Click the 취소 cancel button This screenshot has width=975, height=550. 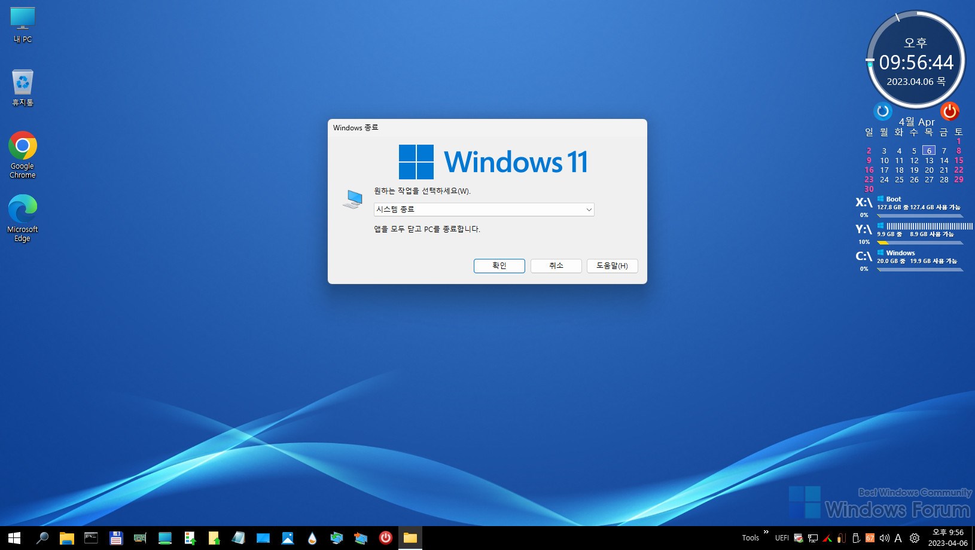[556, 266]
